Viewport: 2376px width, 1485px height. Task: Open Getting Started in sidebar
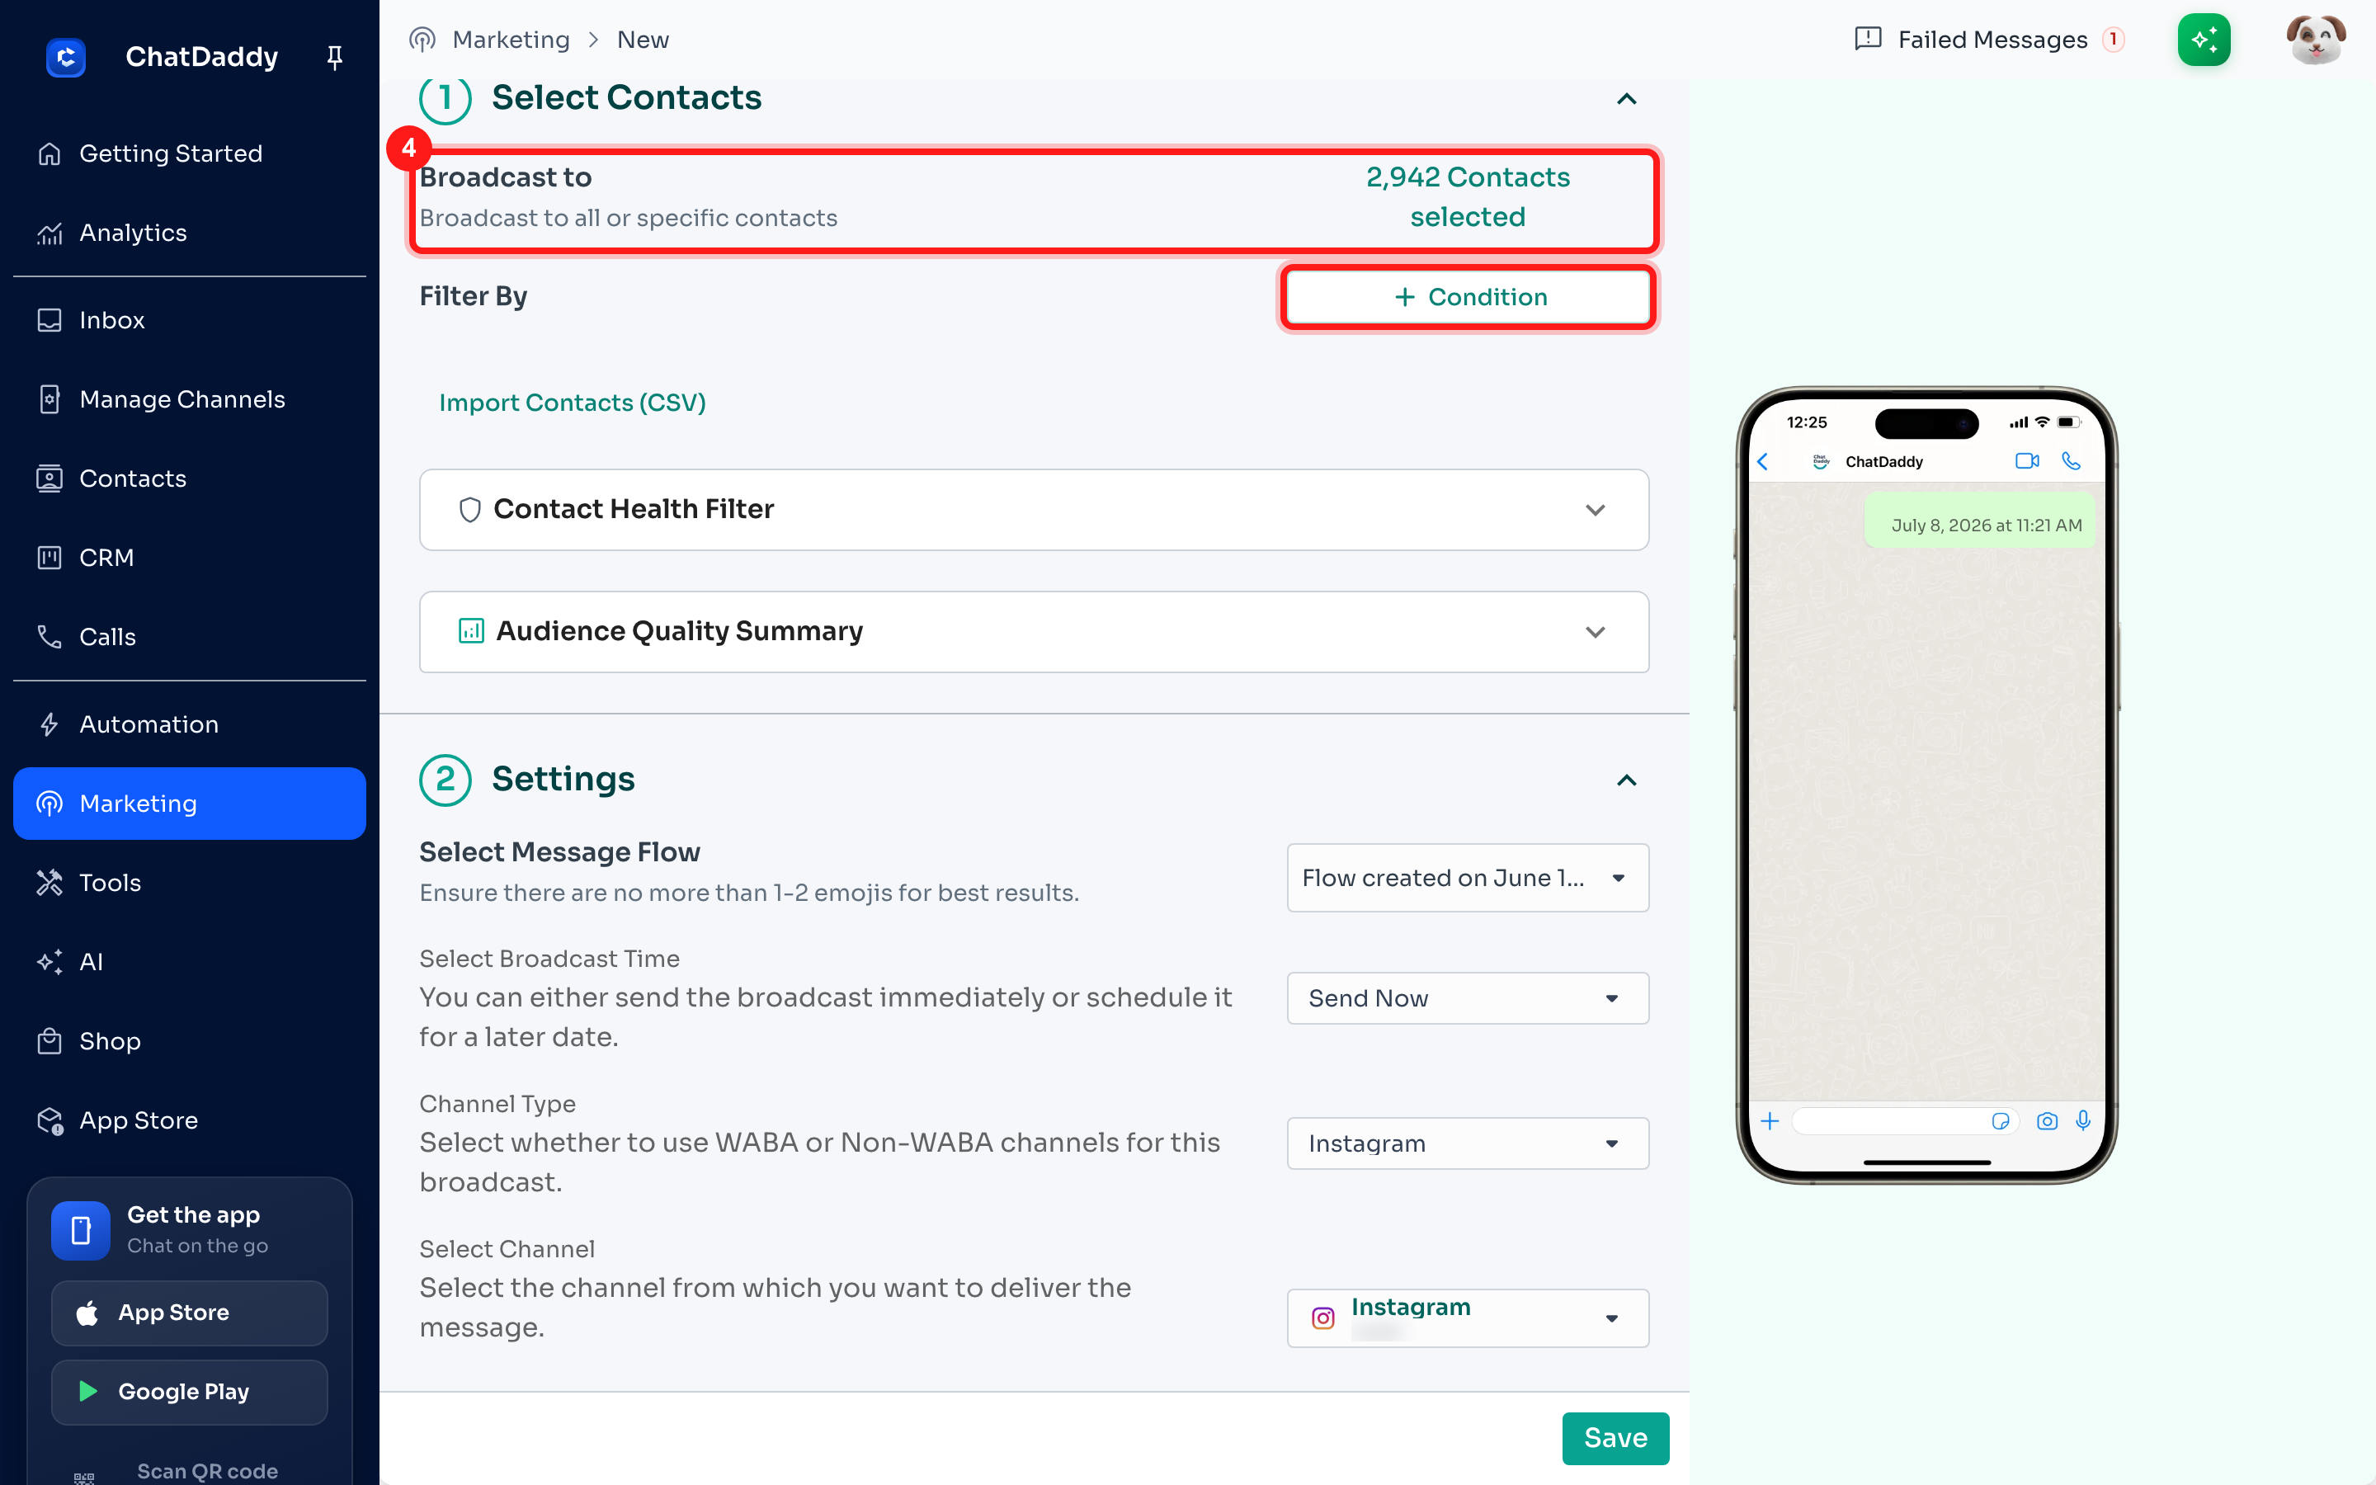coord(190,154)
